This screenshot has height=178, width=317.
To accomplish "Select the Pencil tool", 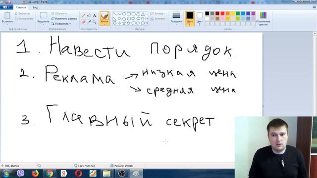I will [83, 15].
